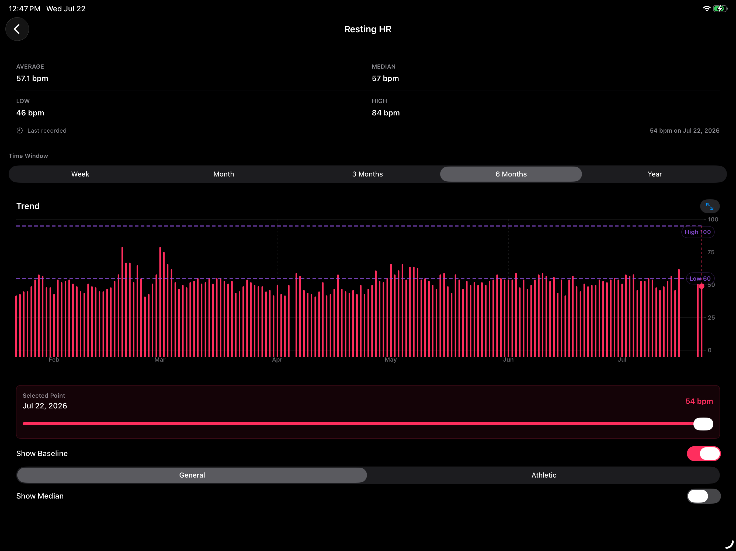Tap the Resting HR page title
The width and height of the screenshot is (736, 551).
coord(368,29)
